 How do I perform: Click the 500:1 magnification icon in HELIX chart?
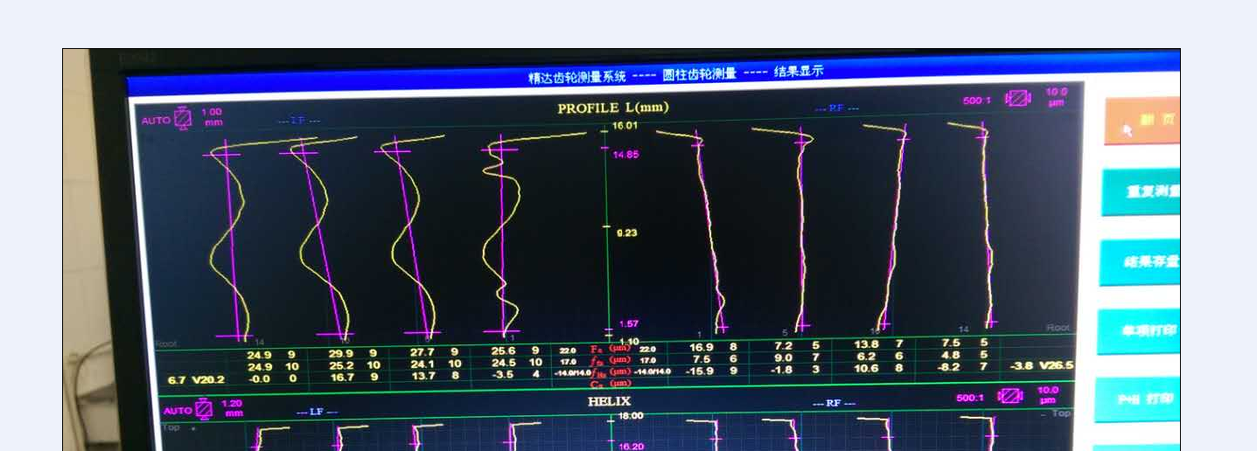click(x=1010, y=396)
